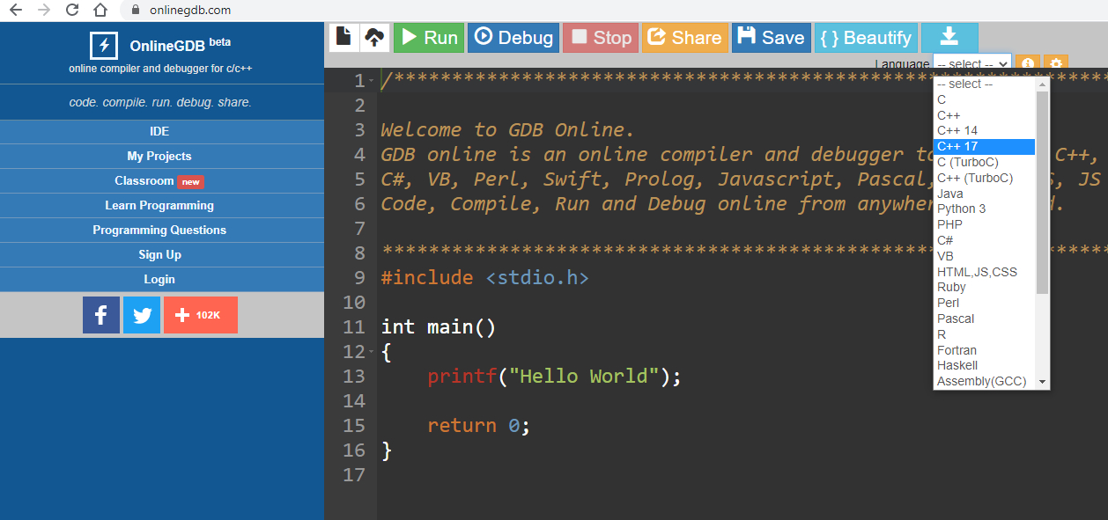Open Learn Programming in the sidebar
The image size is (1108, 520).
pyautogui.click(x=159, y=205)
